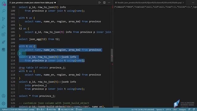Open the rocket icon view in activity bar
The image size is (197, 111).
tap(3, 42)
